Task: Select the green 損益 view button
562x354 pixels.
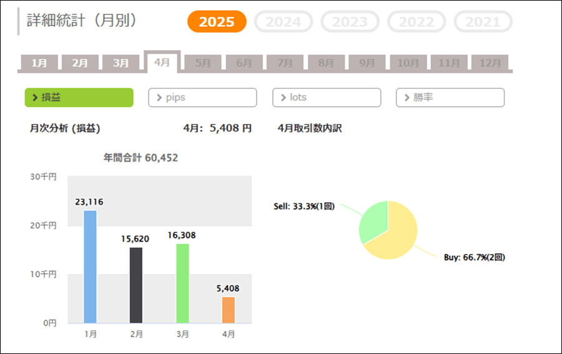Action: 79,97
